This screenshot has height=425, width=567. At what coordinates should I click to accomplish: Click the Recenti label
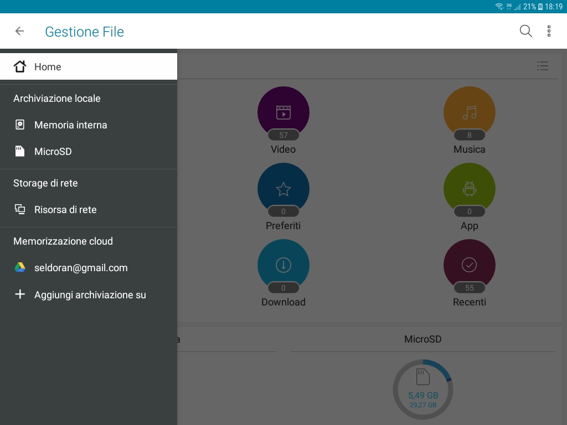click(470, 302)
